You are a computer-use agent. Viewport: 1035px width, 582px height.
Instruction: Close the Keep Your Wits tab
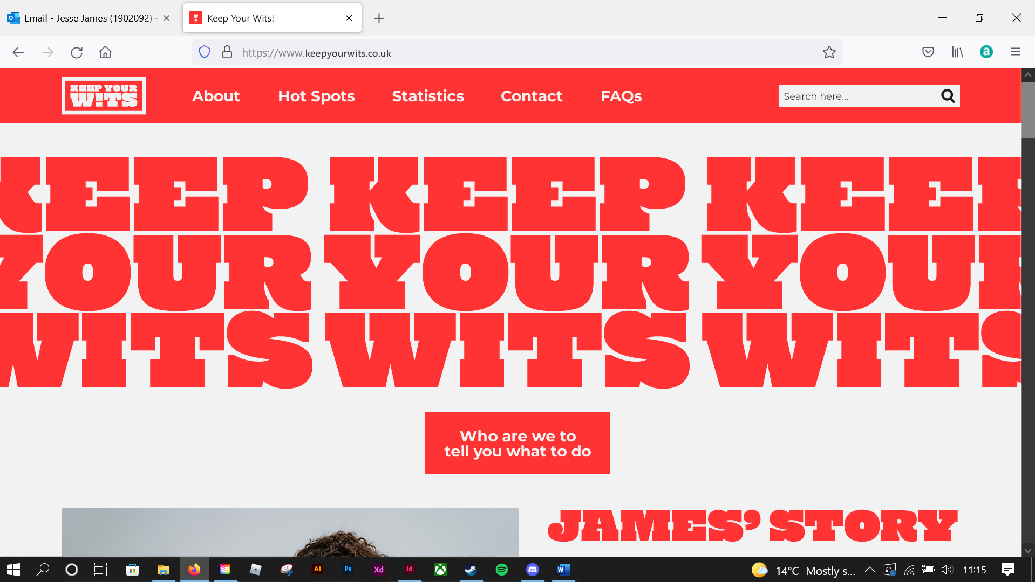[349, 18]
